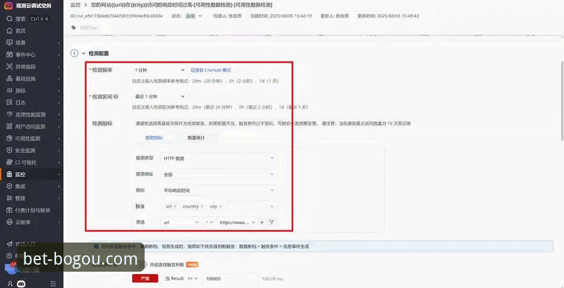The image size is (564, 288).
Task: Open the filter value https://www... dropdown
Action: 237,222
